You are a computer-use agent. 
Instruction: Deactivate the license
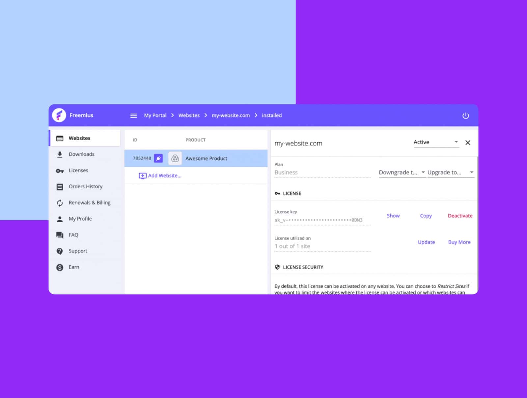point(460,216)
